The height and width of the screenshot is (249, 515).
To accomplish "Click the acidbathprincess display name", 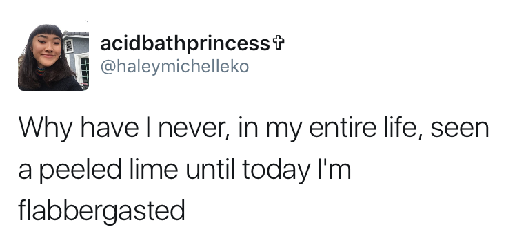I will coord(185,43).
